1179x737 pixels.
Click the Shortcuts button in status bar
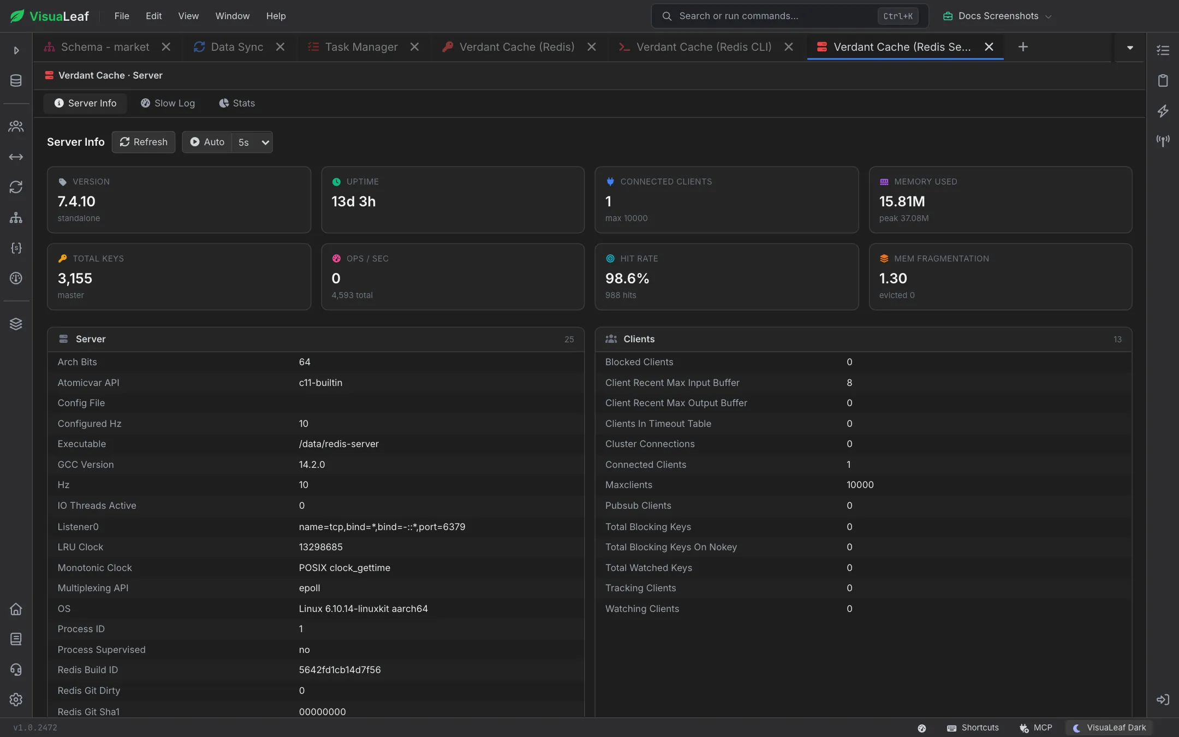pos(973,728)
